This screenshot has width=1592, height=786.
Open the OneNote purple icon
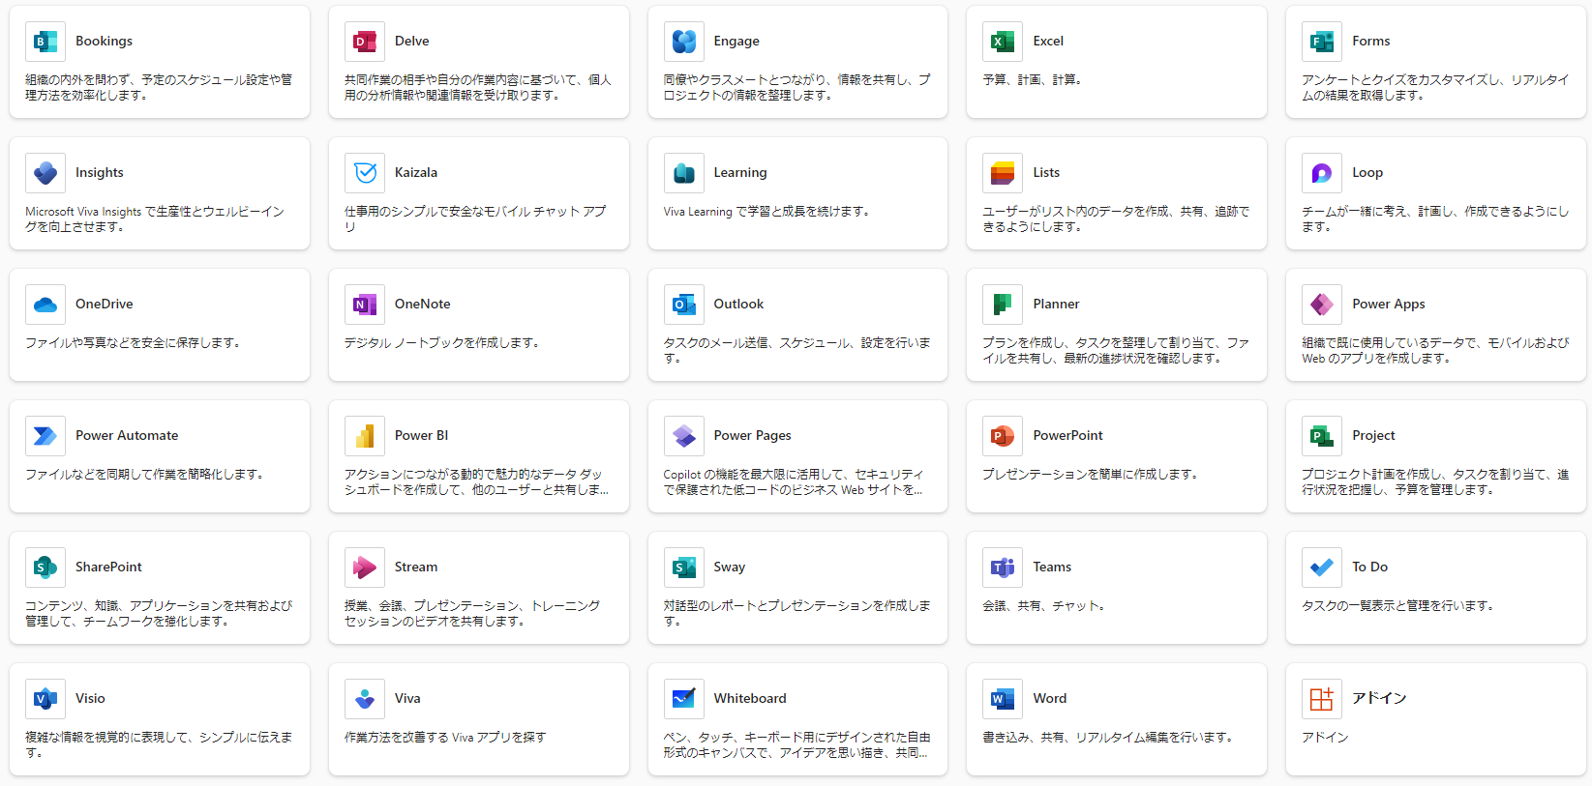(x=365, y=305)
